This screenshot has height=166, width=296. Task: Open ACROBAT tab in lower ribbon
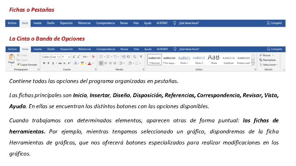pos(162,49)
